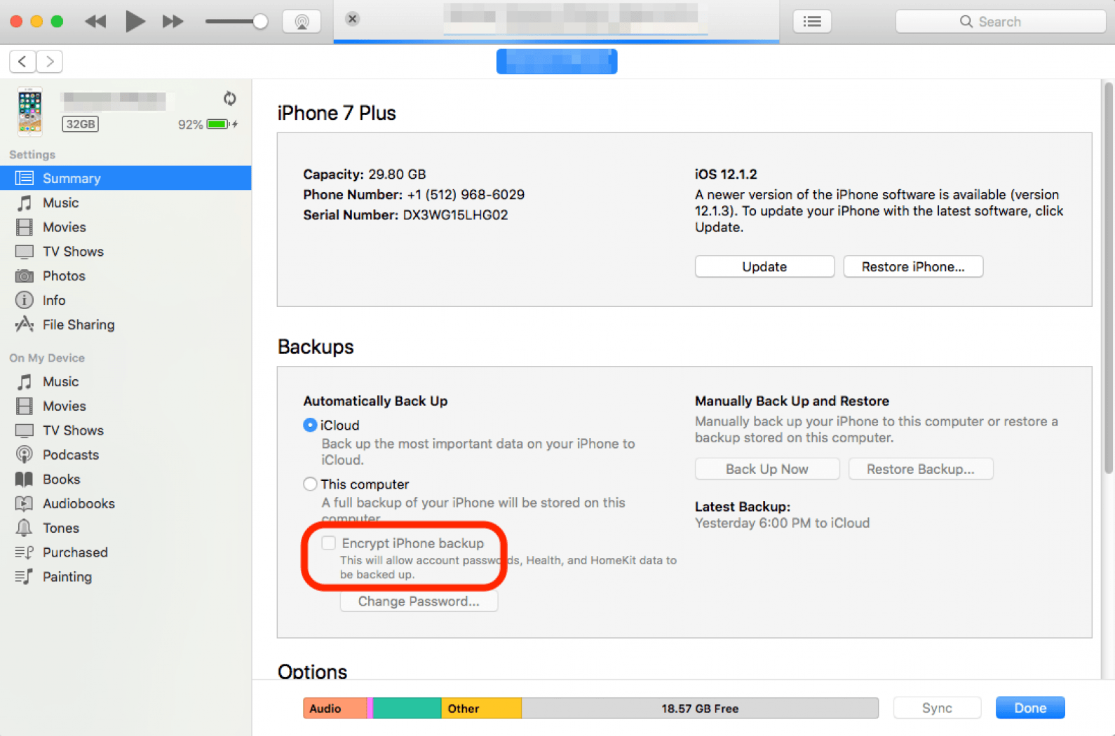Select TV Shows under On My Device
Screen dimensions: 1115x736
(x=126, y=430)
